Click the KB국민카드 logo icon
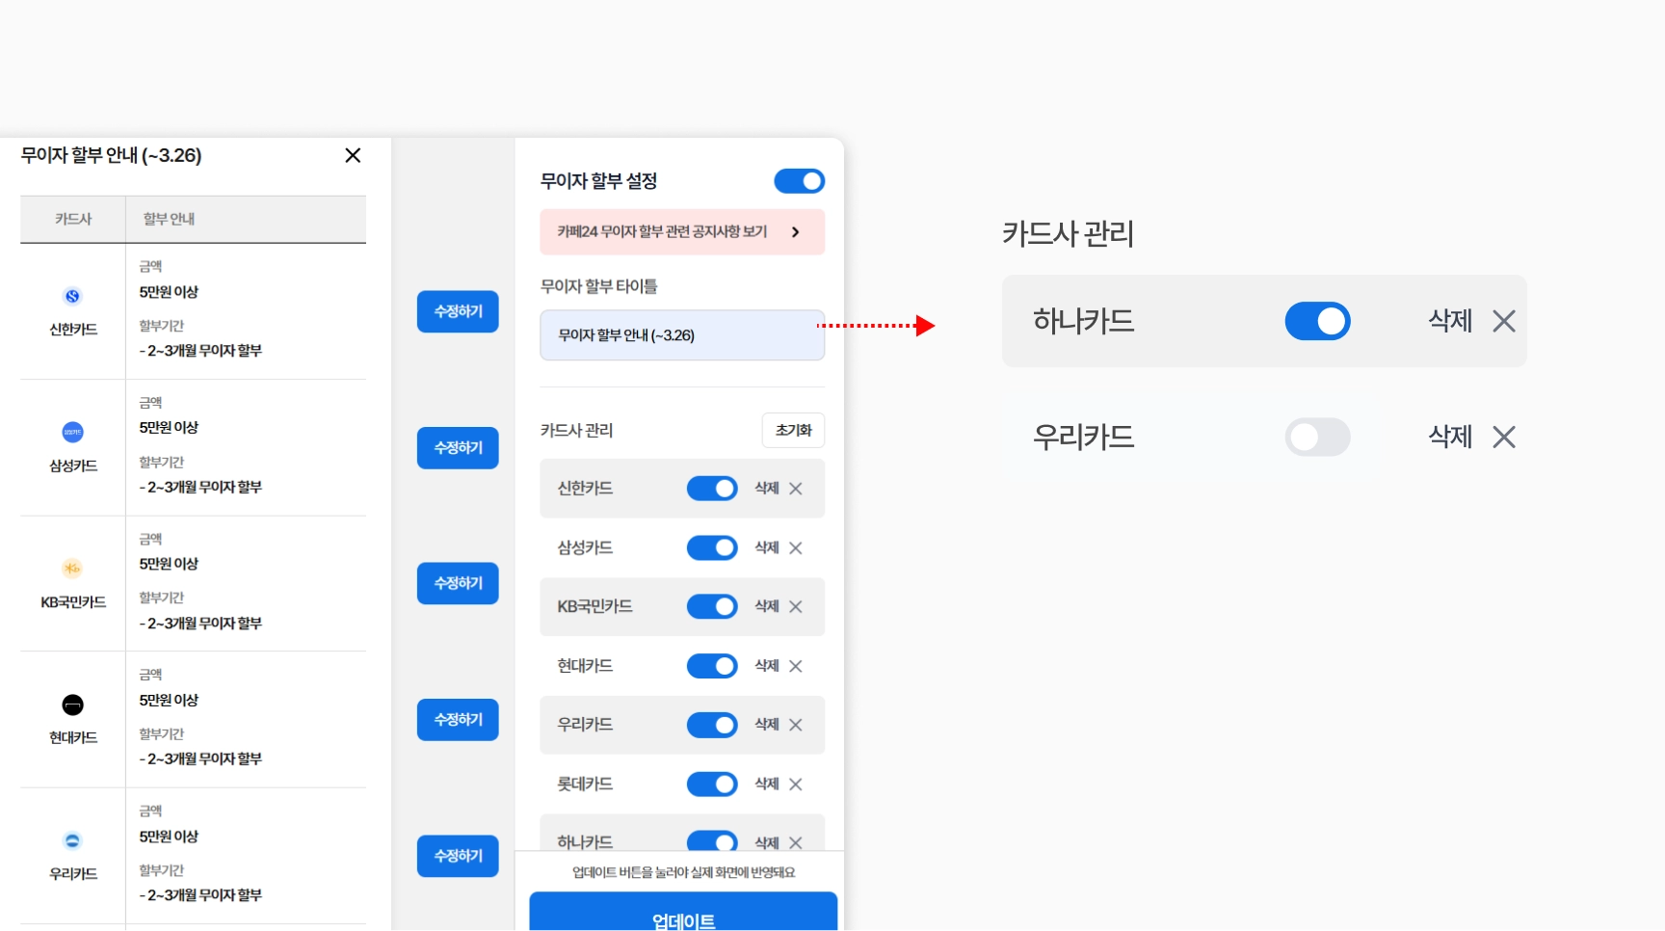Viewport: 1665px width, 931px height. pos(72,569)
